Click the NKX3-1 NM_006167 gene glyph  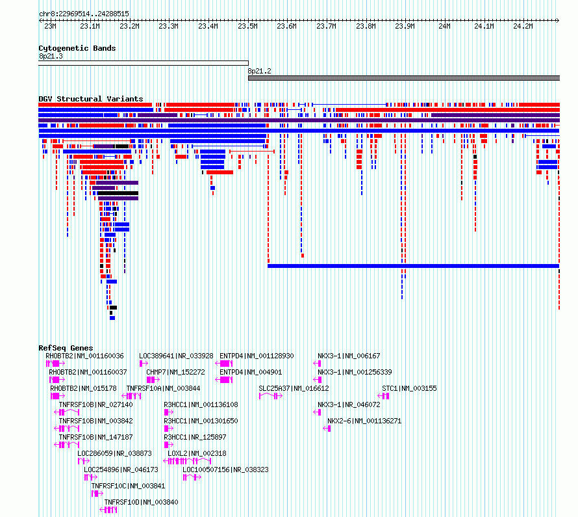tap(317, 364)
